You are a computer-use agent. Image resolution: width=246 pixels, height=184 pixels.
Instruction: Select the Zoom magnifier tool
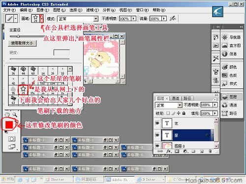[x=15, y=115]
